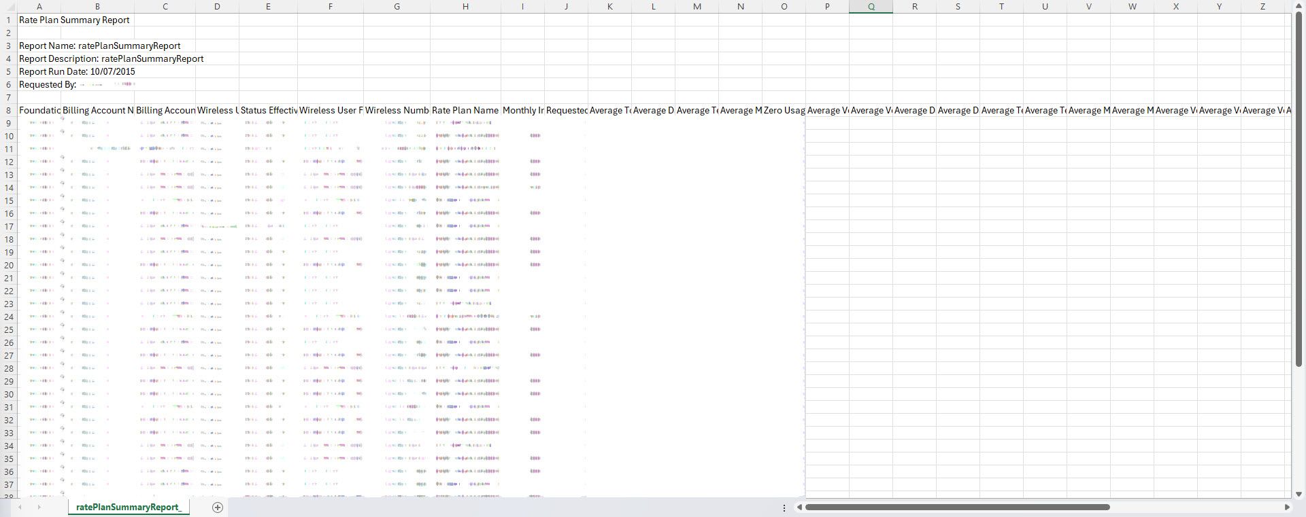Click the three-dot tab bar resize handle
This screenshot has width=1306, height=517.
point(784,507)
